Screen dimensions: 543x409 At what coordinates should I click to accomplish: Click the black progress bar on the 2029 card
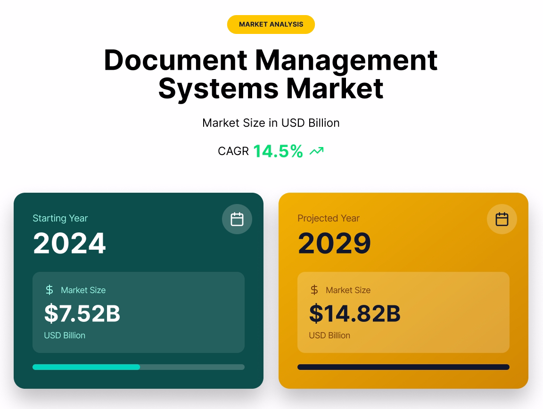click(403, 367)
